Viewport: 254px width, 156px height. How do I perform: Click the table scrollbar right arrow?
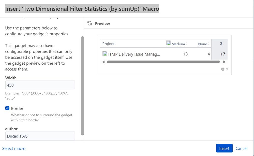coord(224,62)
